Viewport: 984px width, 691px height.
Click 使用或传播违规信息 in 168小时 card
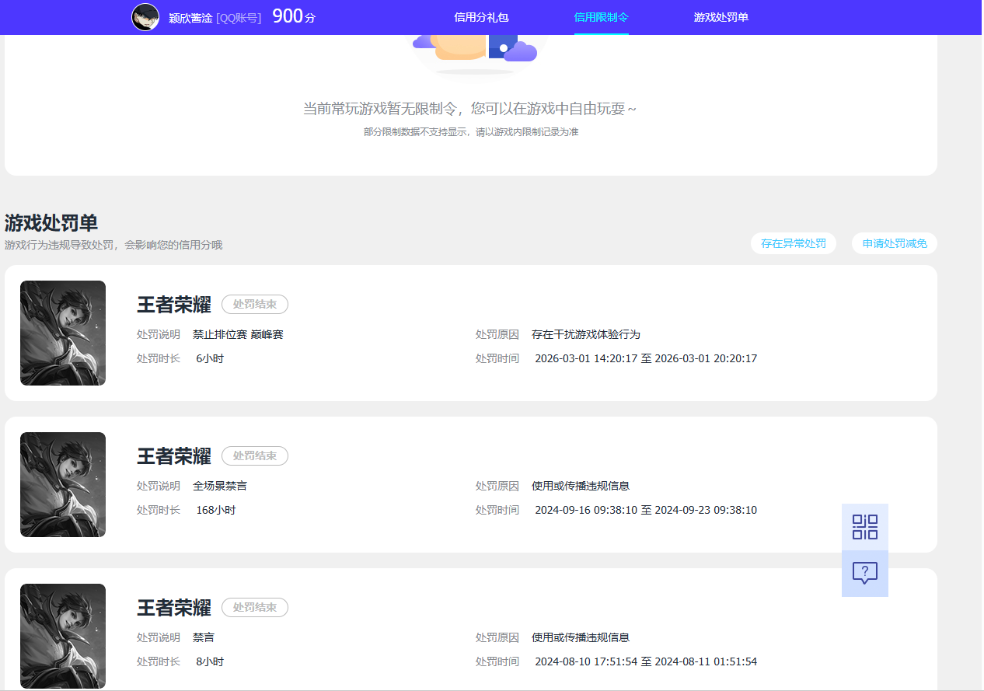pyautogui.click(x=581, y=486)
